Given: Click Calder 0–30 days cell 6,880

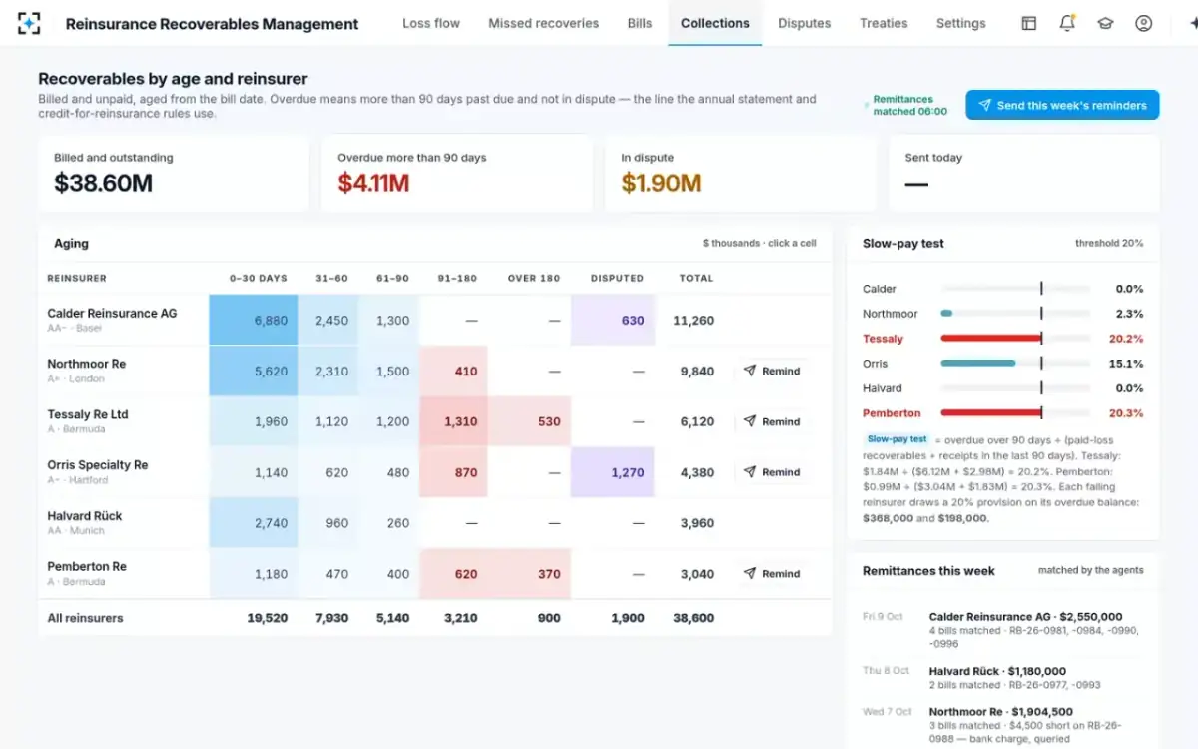Looking at the screenshot, I should tap(254, 321).
